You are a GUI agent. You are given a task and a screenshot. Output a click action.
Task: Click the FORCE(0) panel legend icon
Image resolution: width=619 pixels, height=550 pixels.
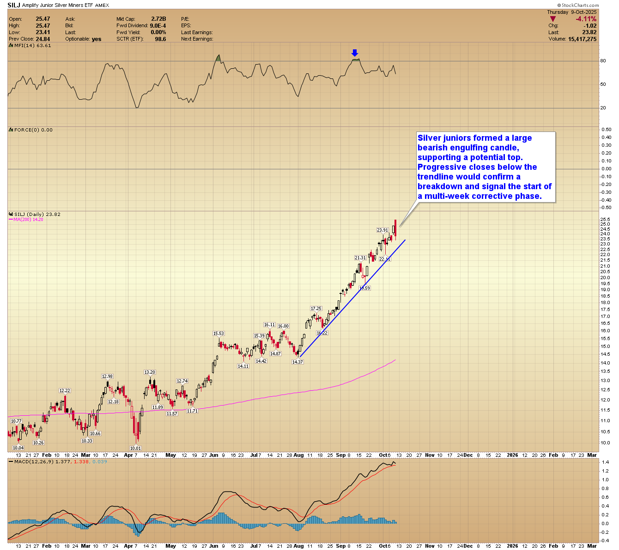point(12,130)
